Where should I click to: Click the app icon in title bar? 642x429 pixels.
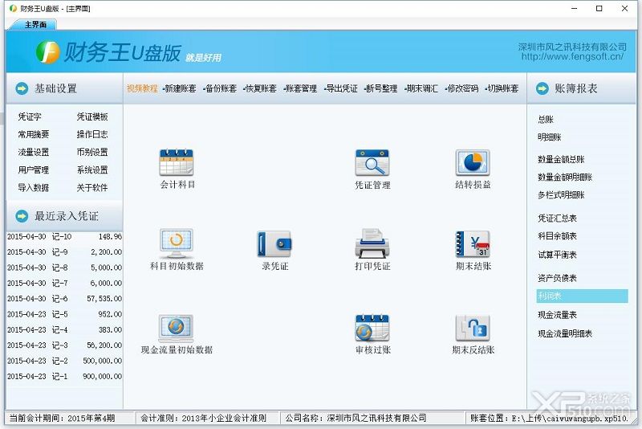[13, 8]
